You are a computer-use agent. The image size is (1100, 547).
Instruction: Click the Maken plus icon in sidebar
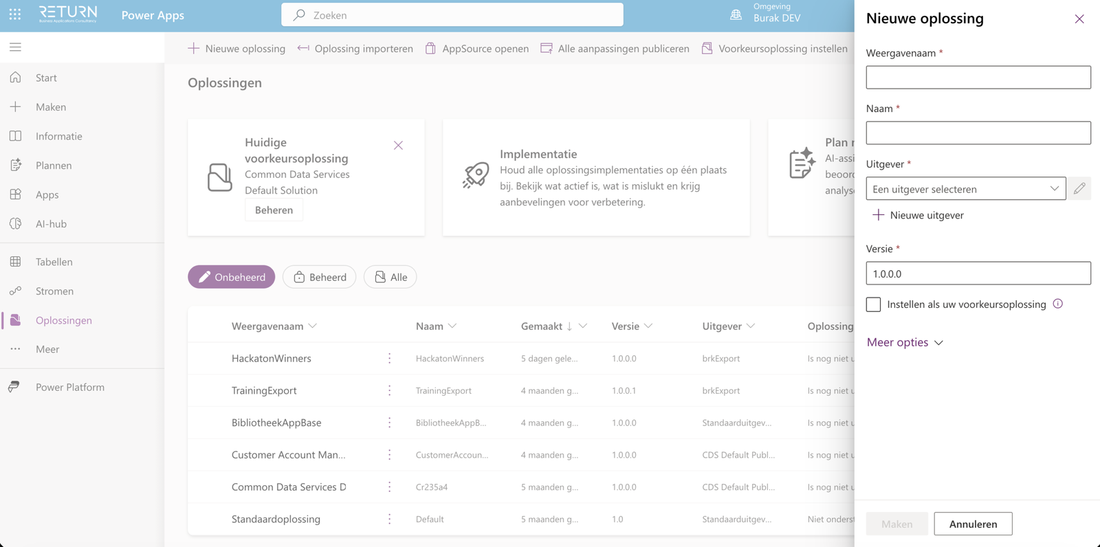click(15, 107)
